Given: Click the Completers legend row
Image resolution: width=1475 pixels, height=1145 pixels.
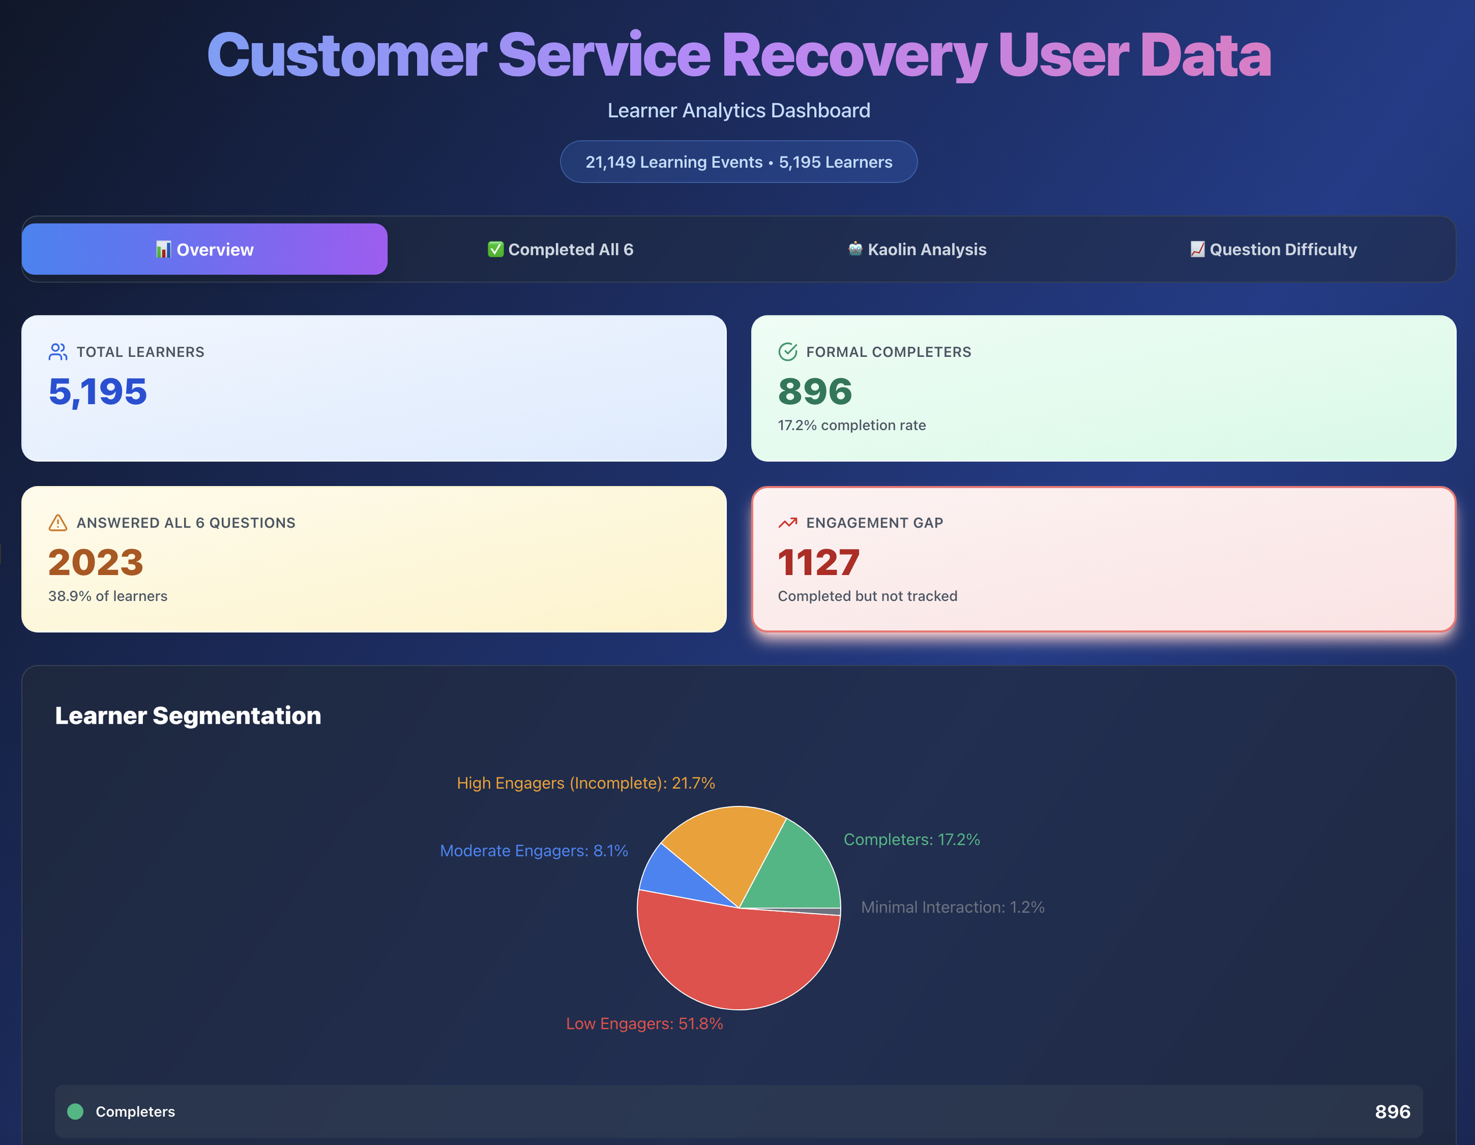Looking at the screenshot, I should (x=738, y=1111).
